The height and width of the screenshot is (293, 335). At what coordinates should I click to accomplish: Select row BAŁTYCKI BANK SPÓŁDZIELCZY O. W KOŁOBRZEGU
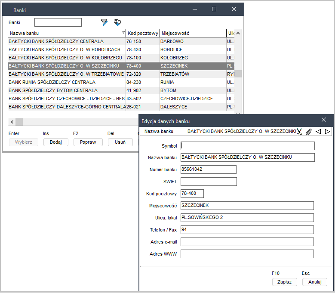pos(121,58)
